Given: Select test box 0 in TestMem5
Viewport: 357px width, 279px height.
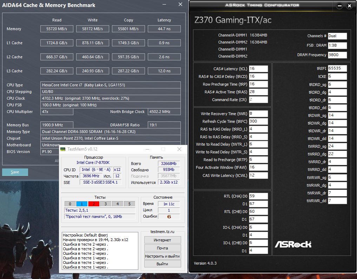Looking at the screenshot, I should click(x=70, y=204).
